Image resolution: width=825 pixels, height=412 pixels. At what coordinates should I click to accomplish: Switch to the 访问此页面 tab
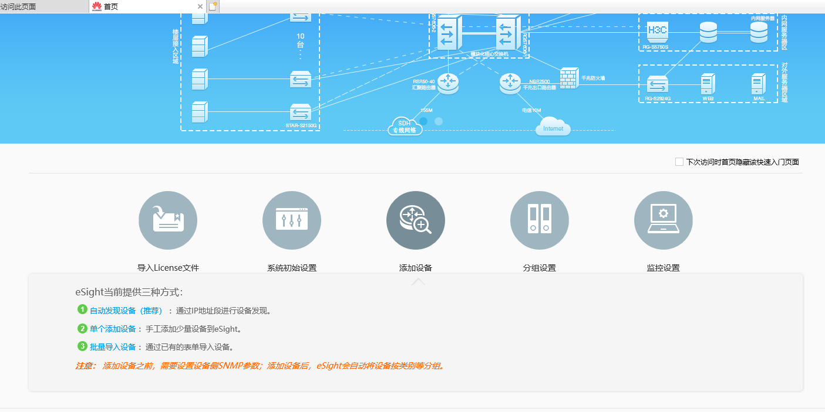click(x=44, y=6)
